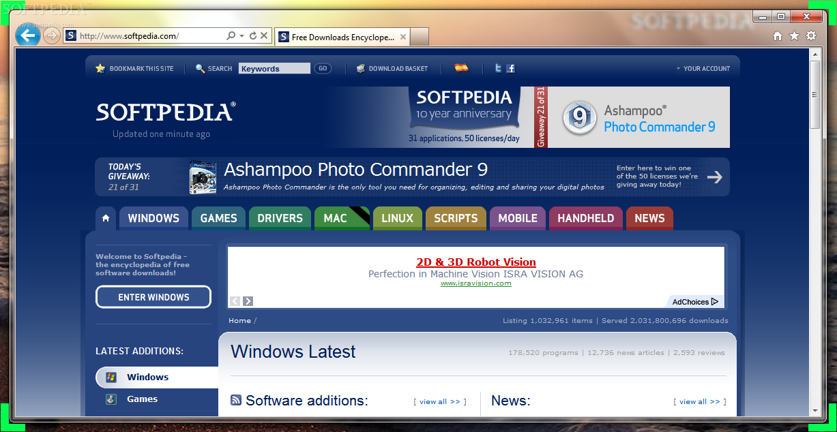Click the GO search button
The width and height of the screenshot is (837, 432).
(323, 68)
